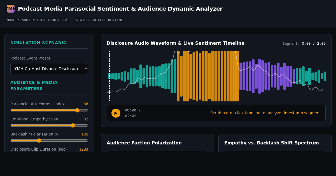Screen dimensions: 336x176
Task: Click the '00:00 / 02:09' playback time display
Action: (133, 113)
